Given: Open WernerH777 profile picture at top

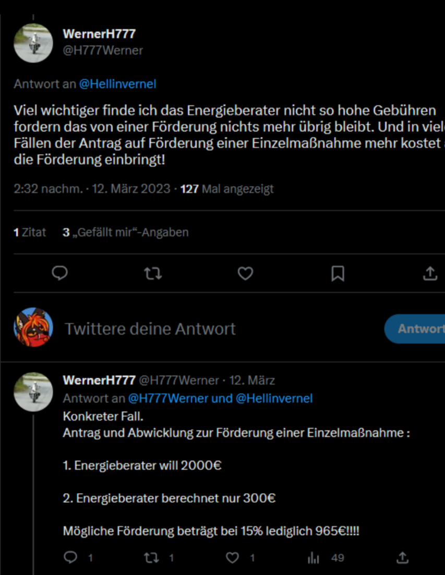Looking at the screenshot, I should pos(33,43).
